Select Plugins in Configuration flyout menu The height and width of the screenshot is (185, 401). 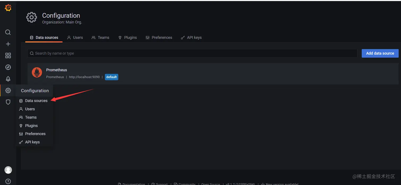(28, 126)
